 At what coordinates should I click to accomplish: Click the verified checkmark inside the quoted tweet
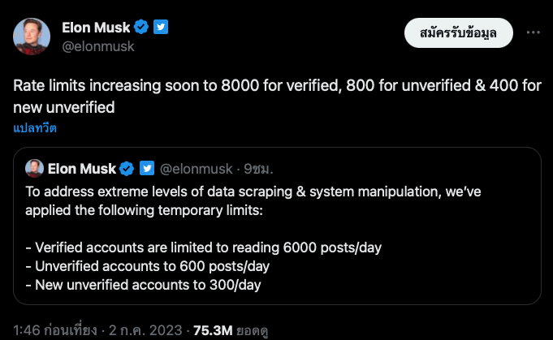127,169
